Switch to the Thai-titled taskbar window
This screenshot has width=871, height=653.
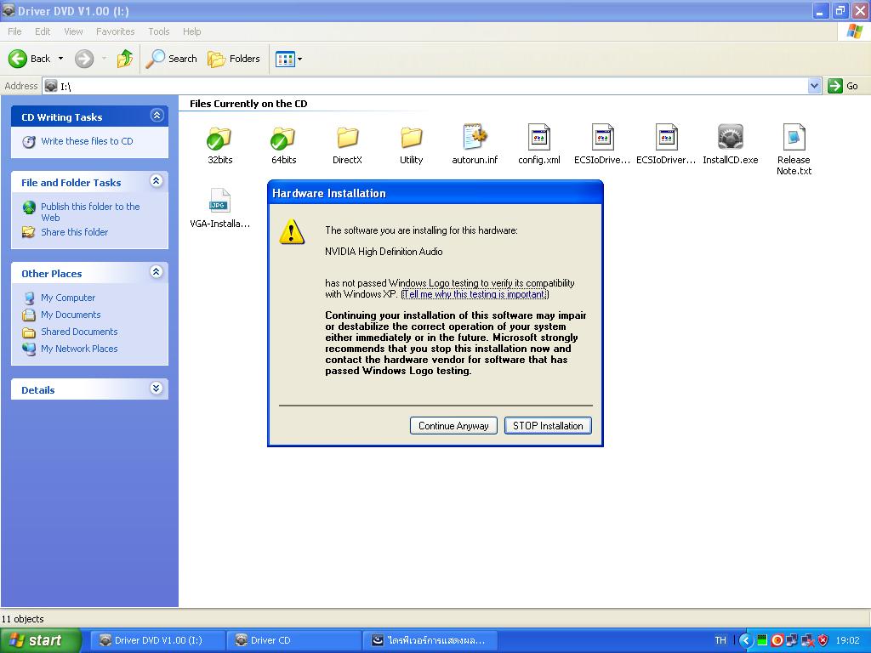click(429, 641)
